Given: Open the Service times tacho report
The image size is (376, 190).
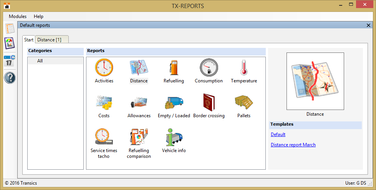Looking at the screenshot, I should (104, 138).
